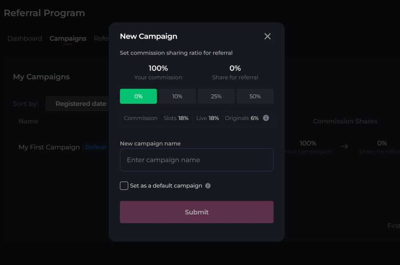Select the 0% share option
Image resolution: width=400 pixels, height=265 pixels.
pyautogui.click(x=138, y=96)
